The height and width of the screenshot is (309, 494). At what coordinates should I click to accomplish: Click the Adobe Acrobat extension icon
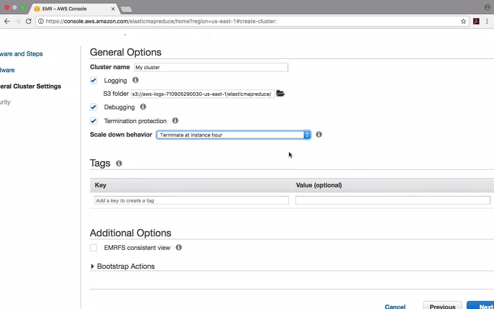(x=476, y=21)
